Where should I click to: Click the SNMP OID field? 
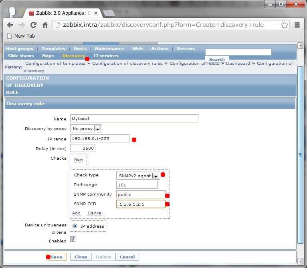pos(141,204)
